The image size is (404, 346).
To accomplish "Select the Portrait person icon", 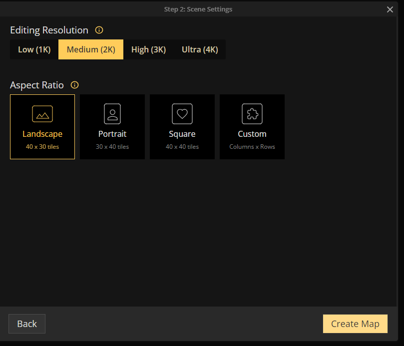I will coord(112,114).
